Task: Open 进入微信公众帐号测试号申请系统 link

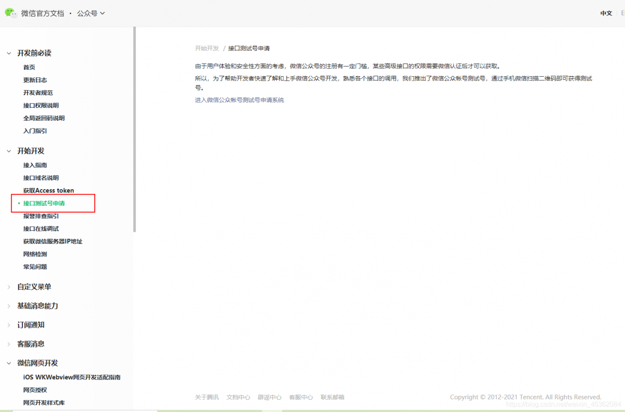Action: click(239, 100)
